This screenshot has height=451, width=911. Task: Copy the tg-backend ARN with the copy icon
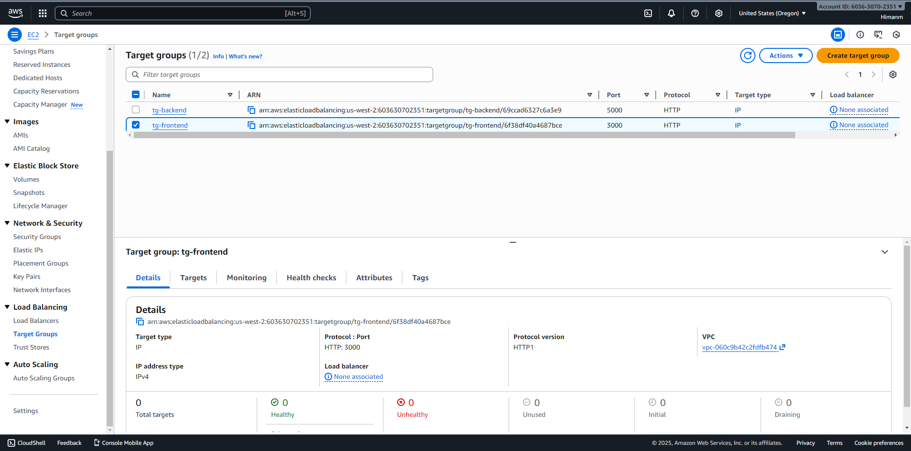[x=251, y=110]
